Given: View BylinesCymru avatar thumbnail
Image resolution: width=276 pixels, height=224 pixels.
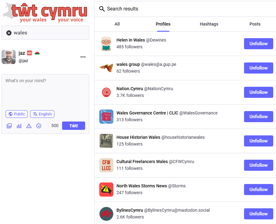Looking at the screenshot, I should pyautogui.click(x=106, y=214).
